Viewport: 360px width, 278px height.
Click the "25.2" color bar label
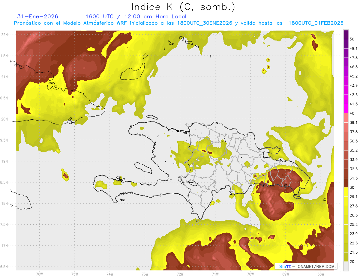click(353, 224)
